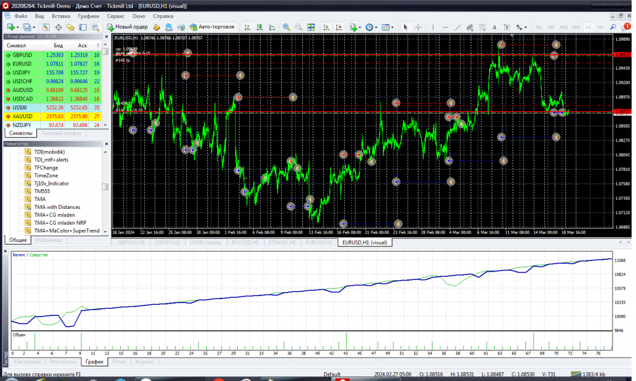The width and height of the screenshot is (636, 381).
Task: Select XAUUSD row in Market Watch
Action: [x=52, y=116]
